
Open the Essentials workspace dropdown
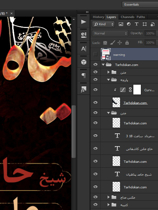(140, 5)
